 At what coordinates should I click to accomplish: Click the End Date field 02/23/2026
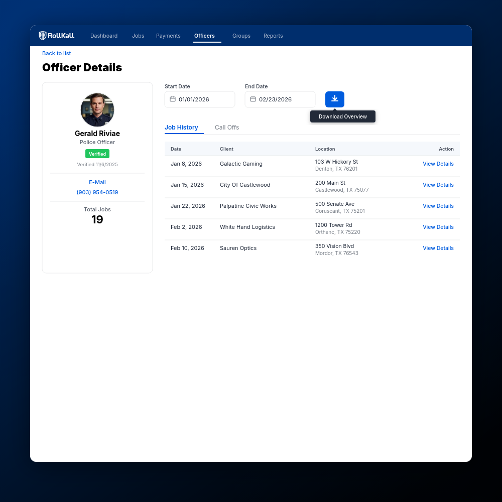280,99
